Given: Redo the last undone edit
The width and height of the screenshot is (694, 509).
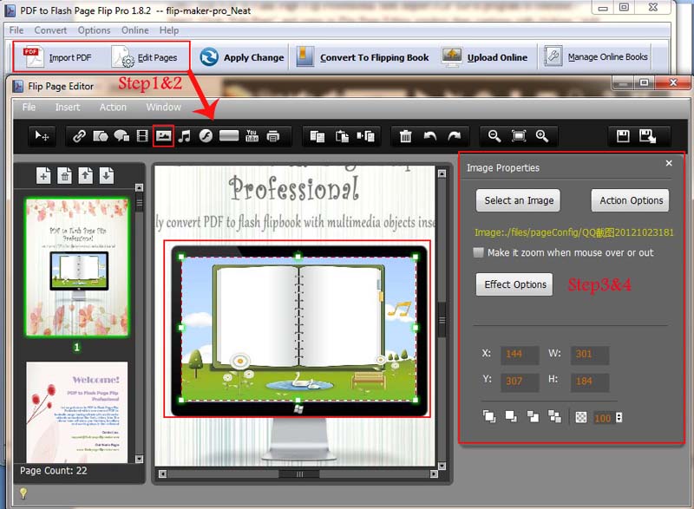Looking at the screenshot, I should (454, 136).
